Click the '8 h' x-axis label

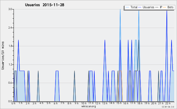[69, 103]
